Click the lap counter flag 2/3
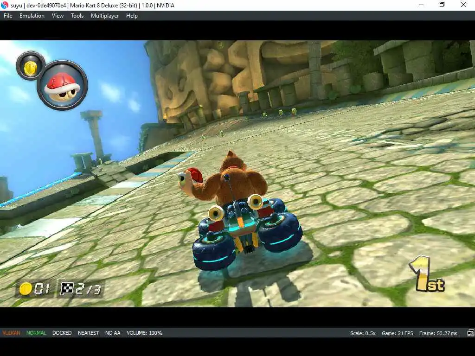This screenshot has height=356, width=475. click(x=81, y=289)
